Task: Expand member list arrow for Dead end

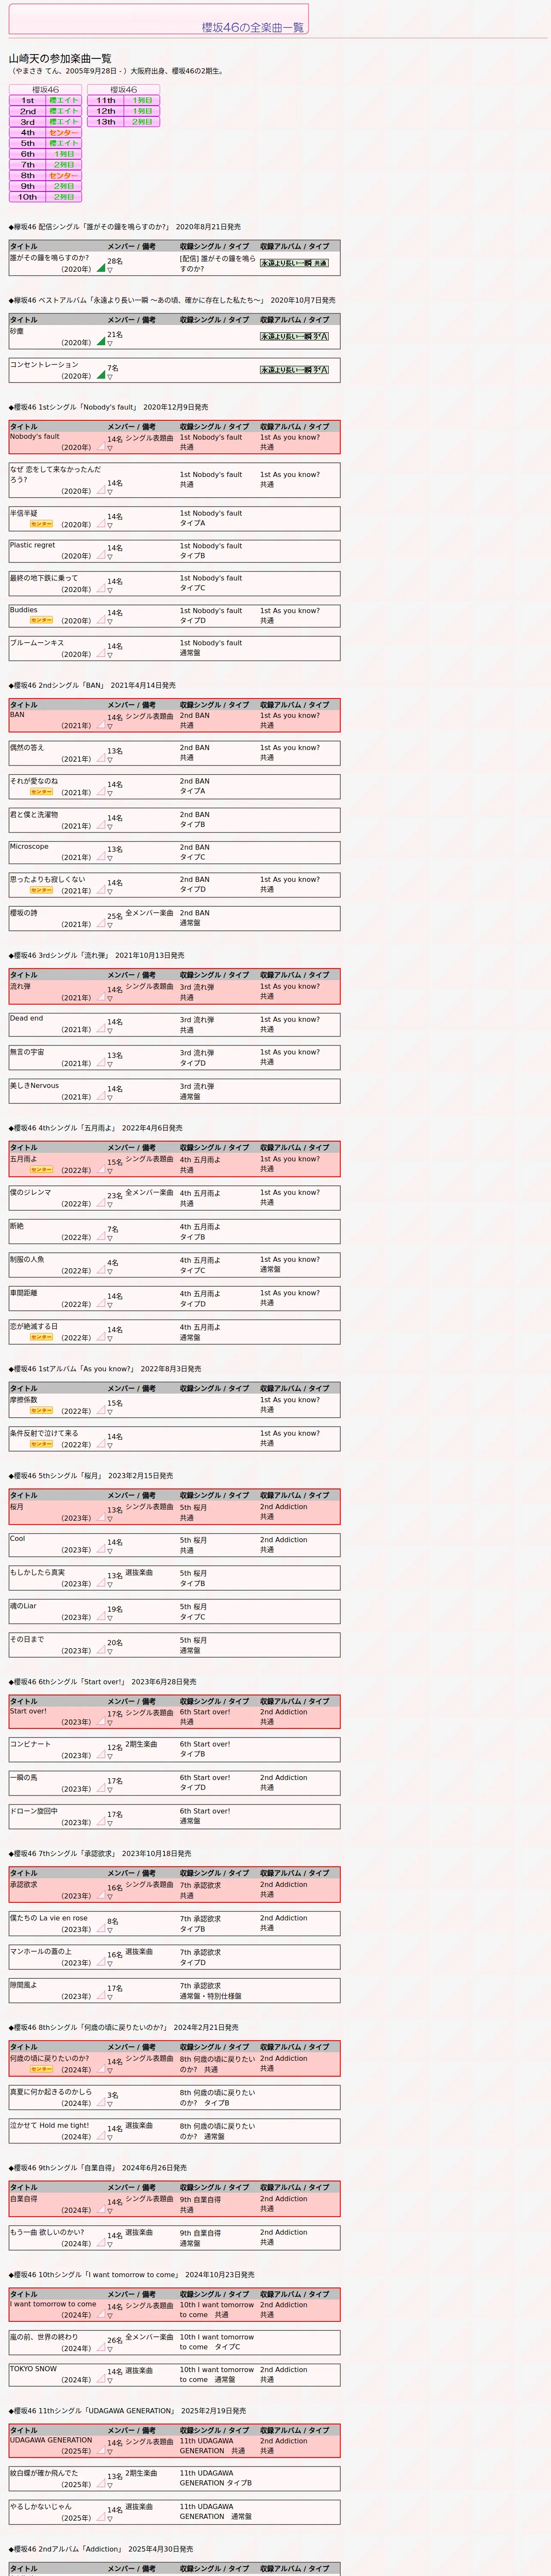Action: tap(110, 1031)
